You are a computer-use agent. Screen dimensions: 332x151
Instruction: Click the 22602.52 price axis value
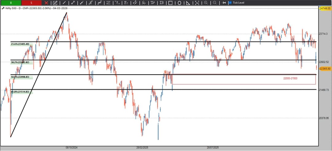coord(324,62)
